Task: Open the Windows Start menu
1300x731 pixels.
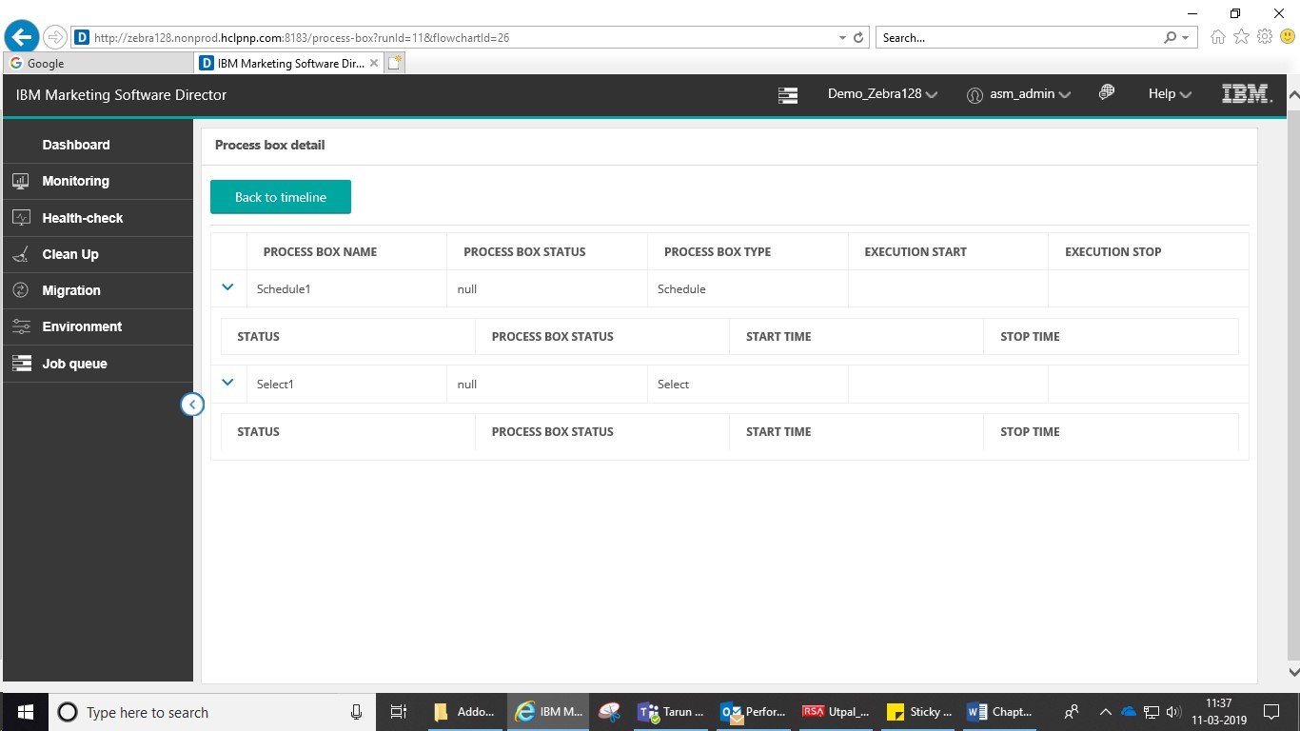Action: (25, 712)
